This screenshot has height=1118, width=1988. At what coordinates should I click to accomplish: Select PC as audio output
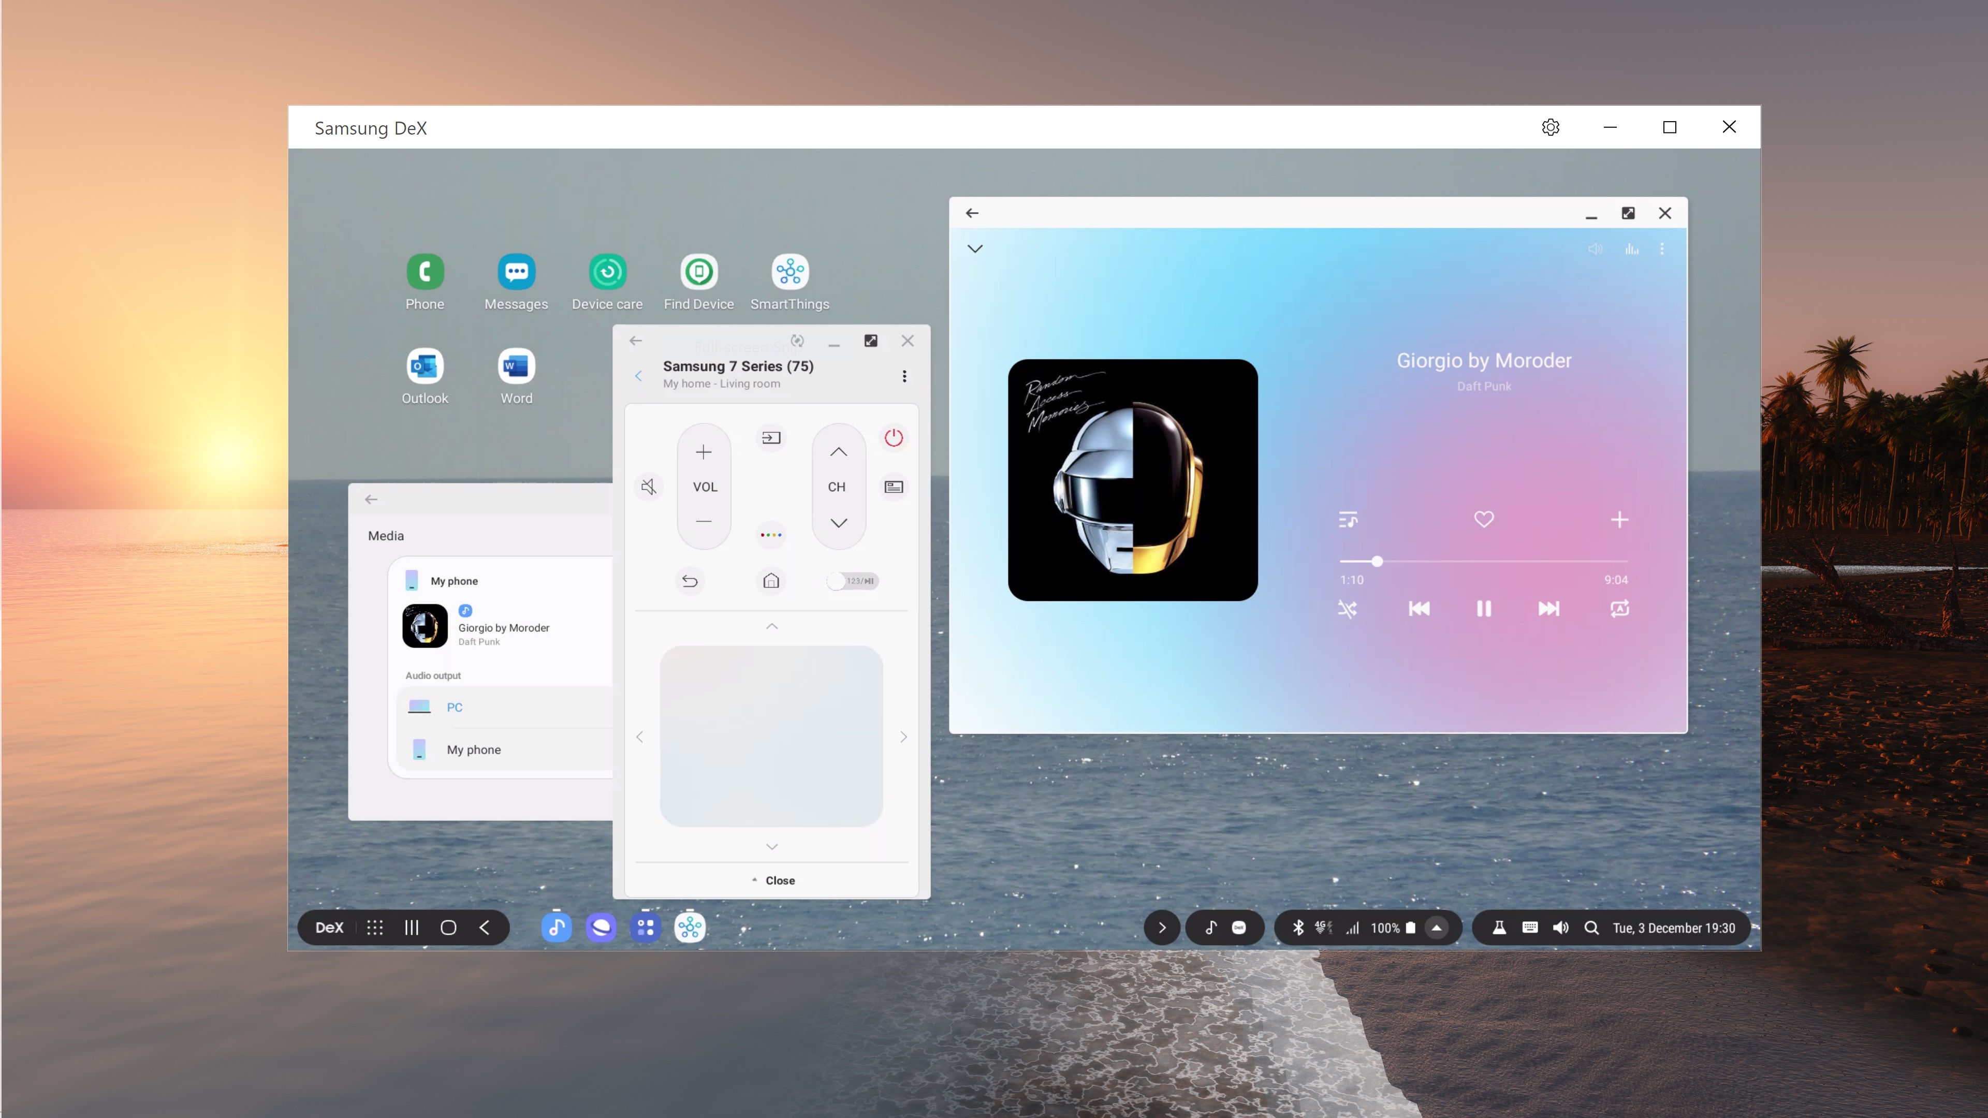[455, 707]
